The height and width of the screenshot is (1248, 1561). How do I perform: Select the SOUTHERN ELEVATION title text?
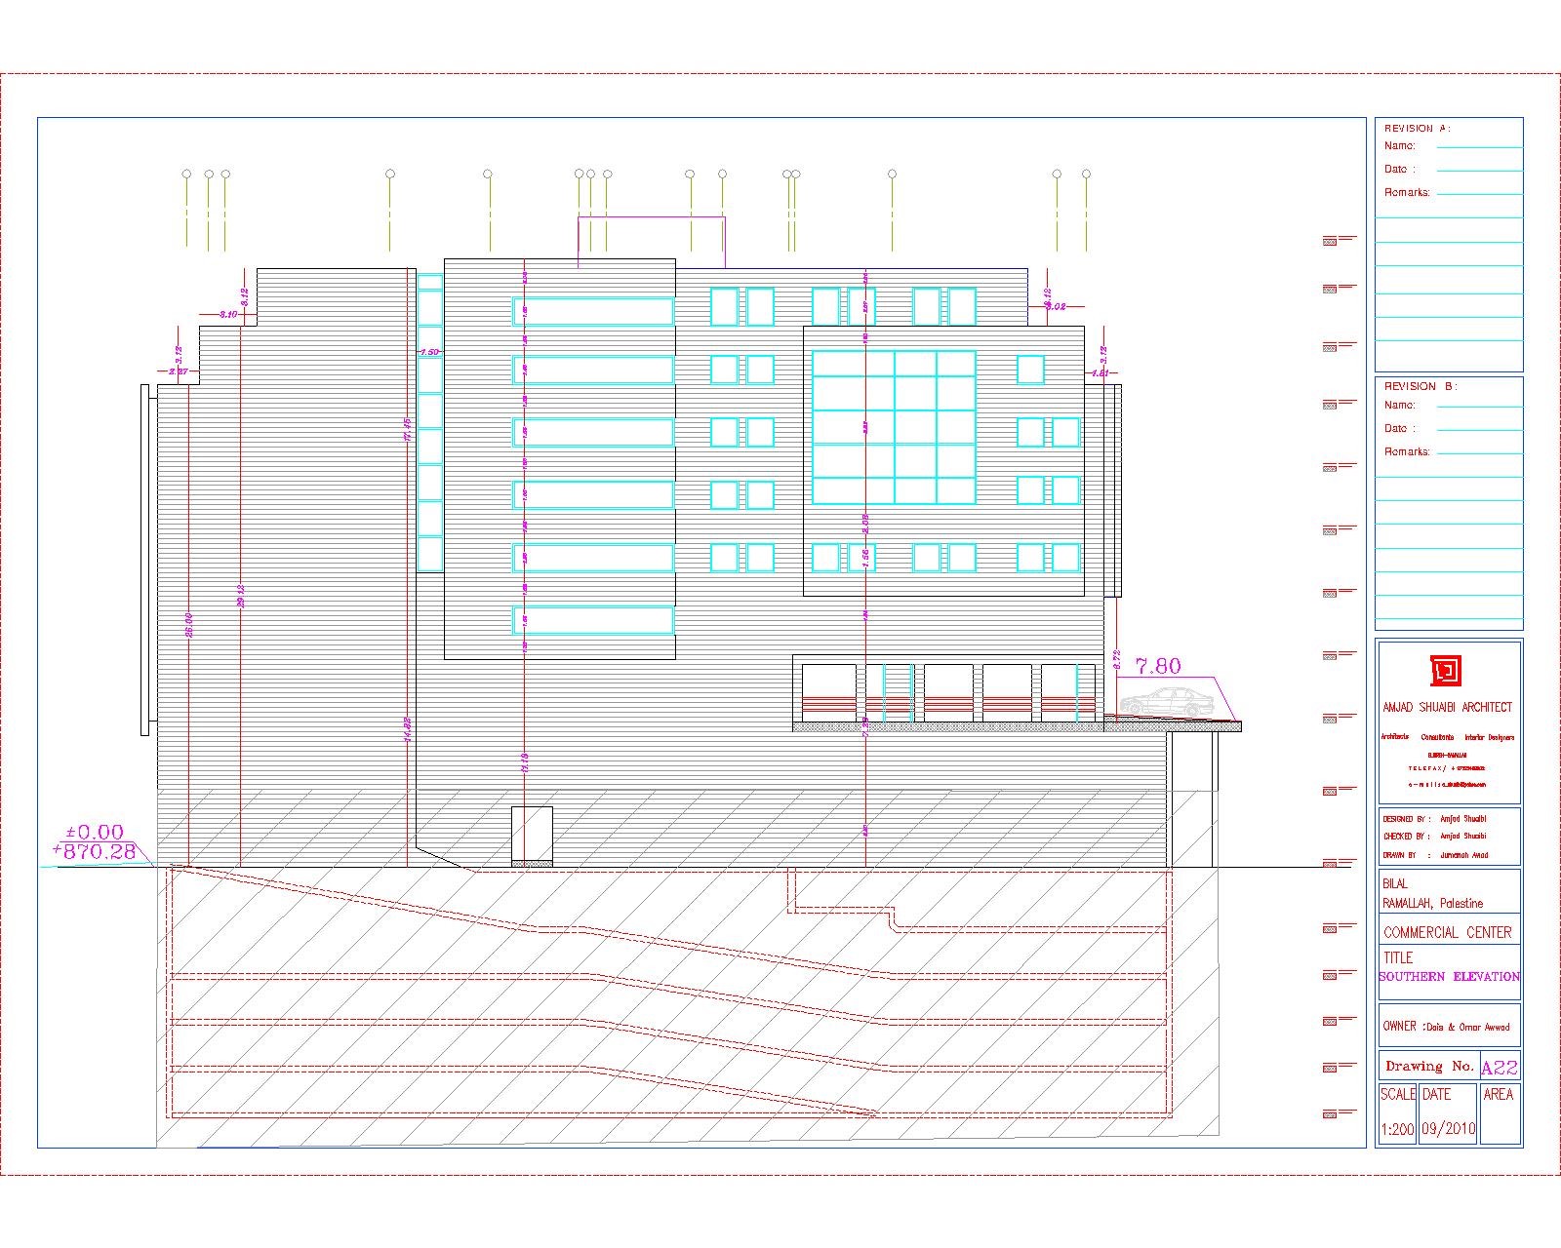pyautogui.click(x=1449, y=976)
